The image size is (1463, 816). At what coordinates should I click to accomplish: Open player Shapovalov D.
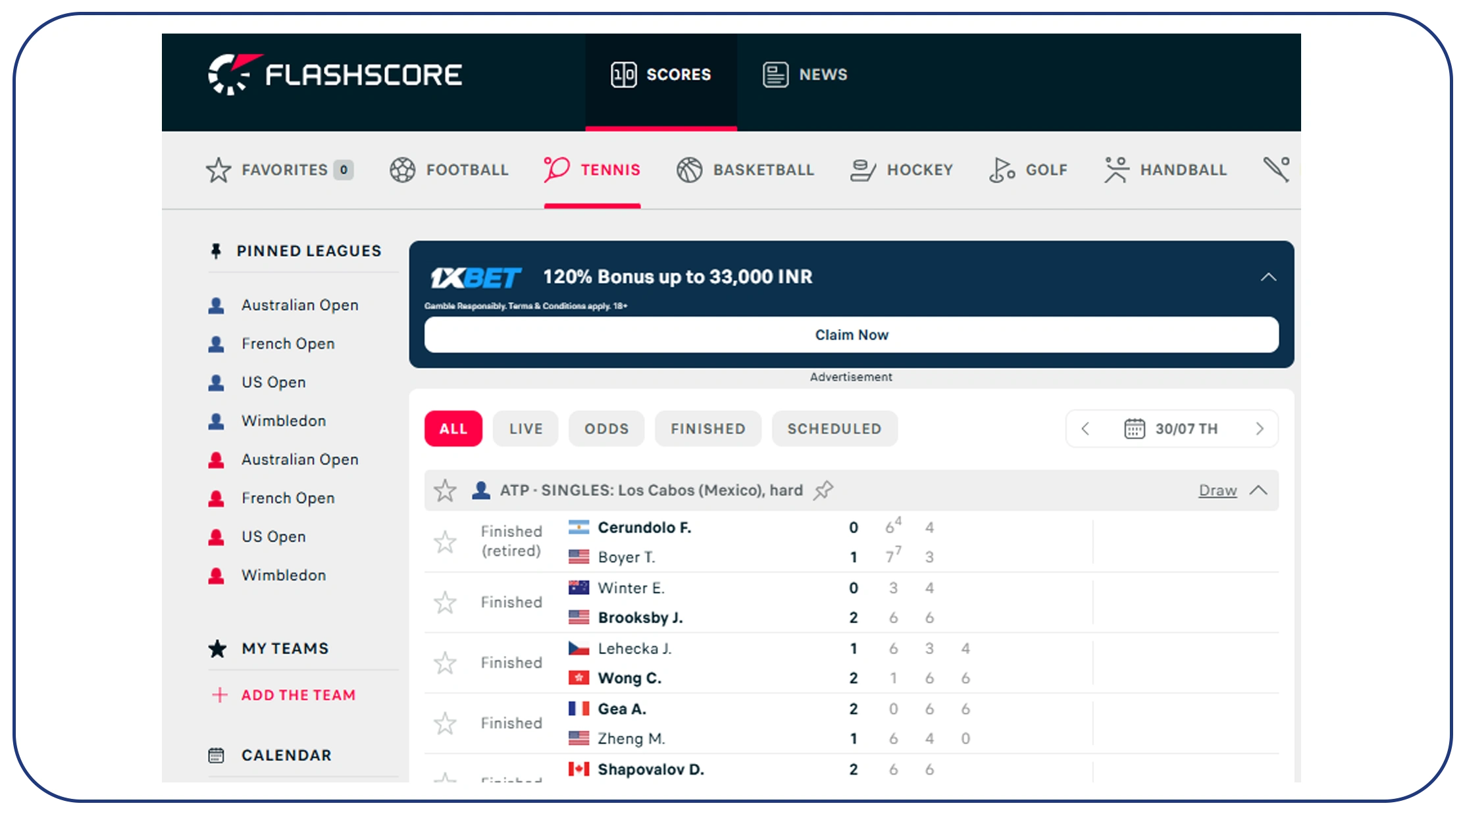click(x=651, y=769)
